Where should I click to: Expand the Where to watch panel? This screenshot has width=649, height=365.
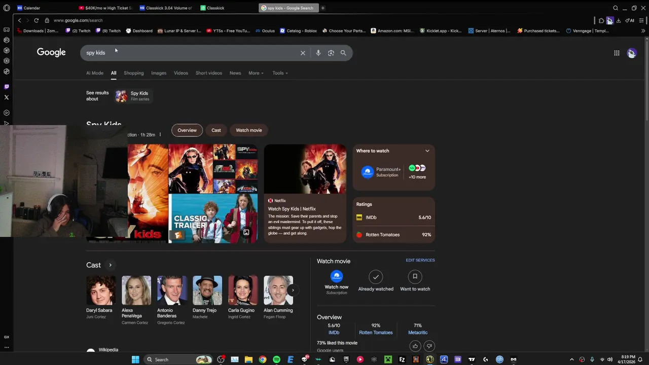427,151
